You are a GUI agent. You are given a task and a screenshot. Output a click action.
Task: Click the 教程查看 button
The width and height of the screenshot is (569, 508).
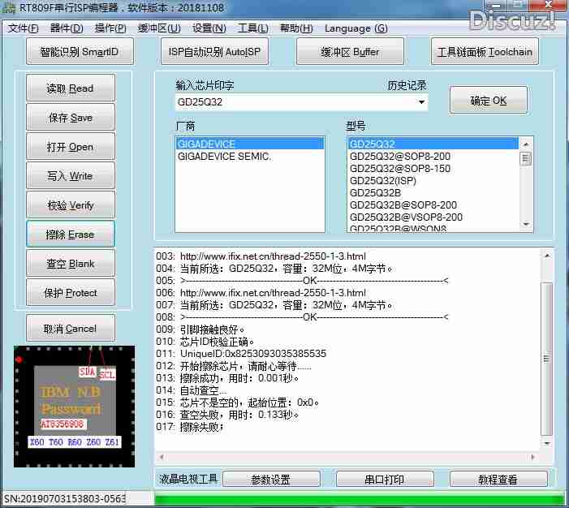[x=498, y=480]
